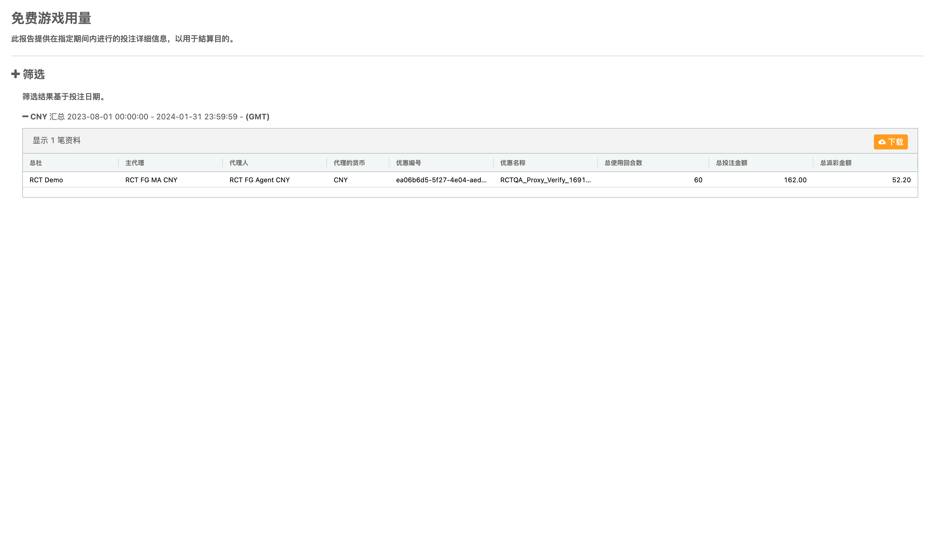Click the 优惠名称 column header
This screenshot has width=931, height=556.
[x=512, y=163]
